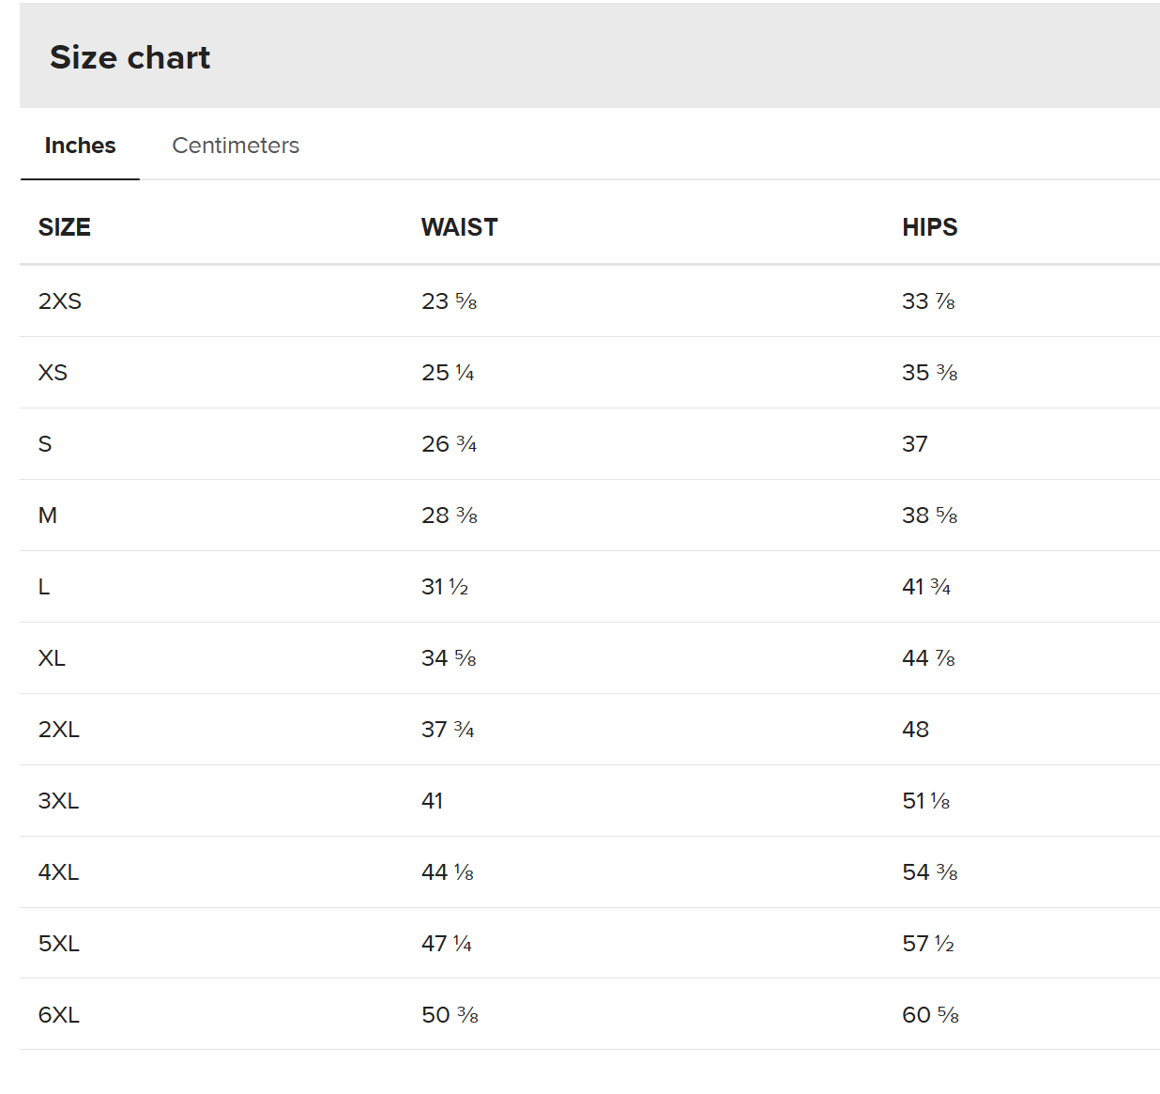Viewport: 1160px width, 1094px height.
Task: Select the XS size row label
Action: (53, 373)
